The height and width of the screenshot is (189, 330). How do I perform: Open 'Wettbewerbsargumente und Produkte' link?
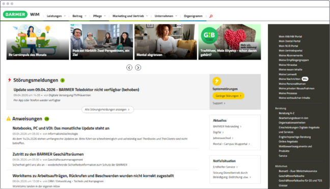295,149
